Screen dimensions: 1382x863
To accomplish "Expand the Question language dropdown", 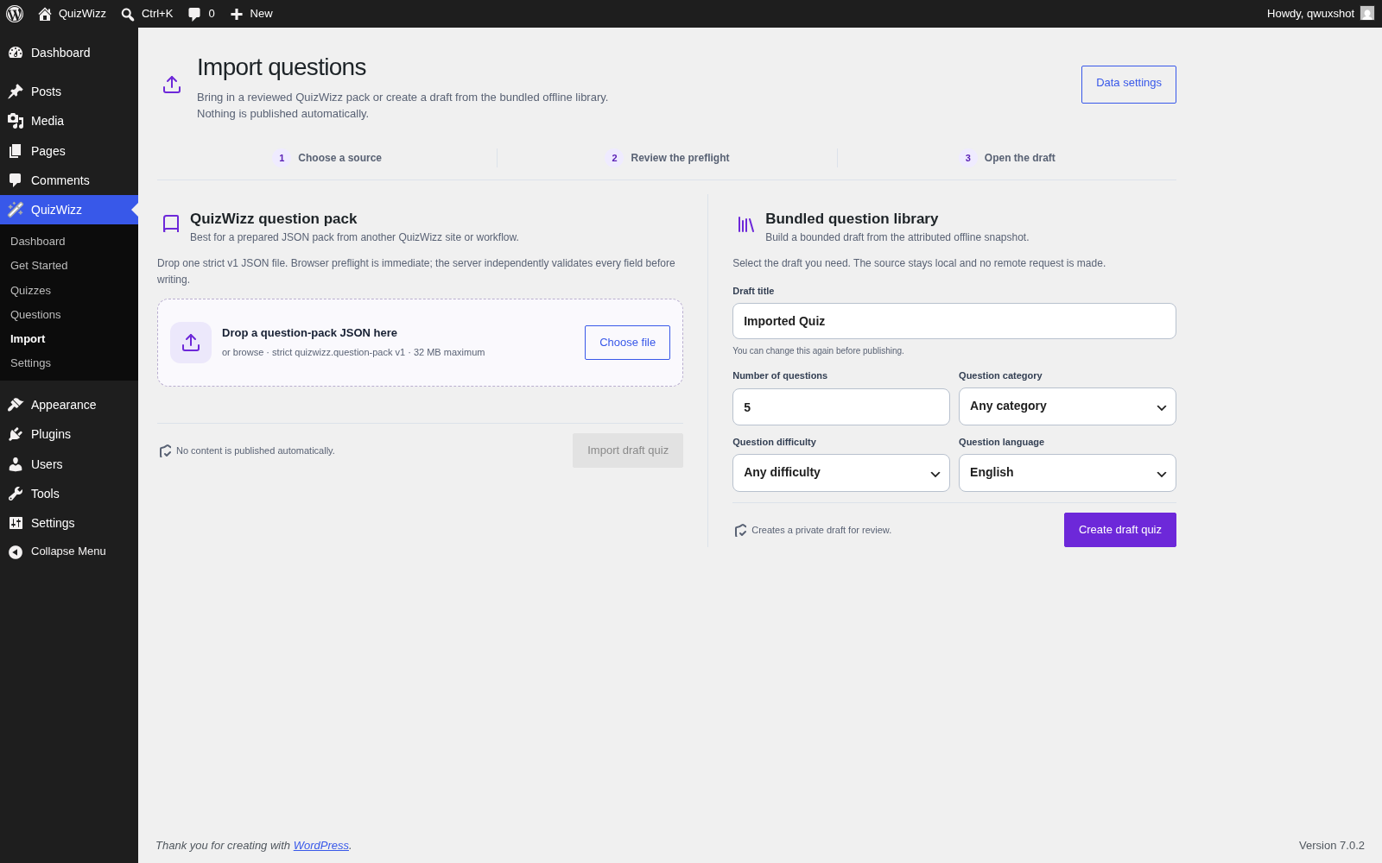I will tap(1068, 473).
